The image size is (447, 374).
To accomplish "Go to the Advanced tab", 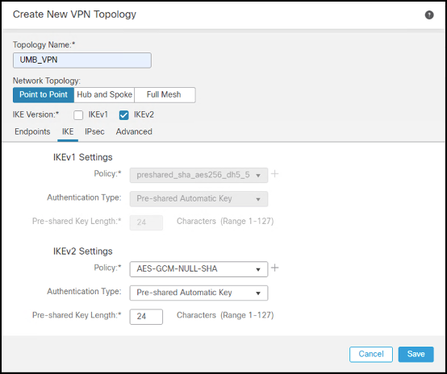I will click(x=134, y=132).
